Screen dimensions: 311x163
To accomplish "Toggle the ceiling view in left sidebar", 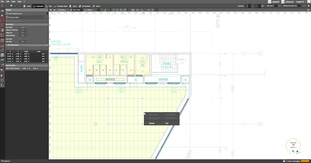I will (2, 50).
